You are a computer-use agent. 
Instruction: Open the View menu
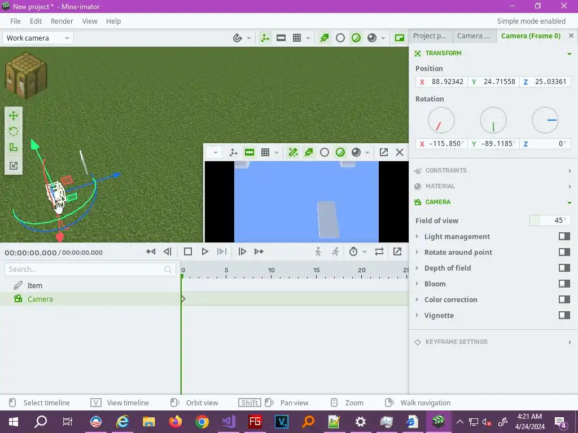[90, 21]
